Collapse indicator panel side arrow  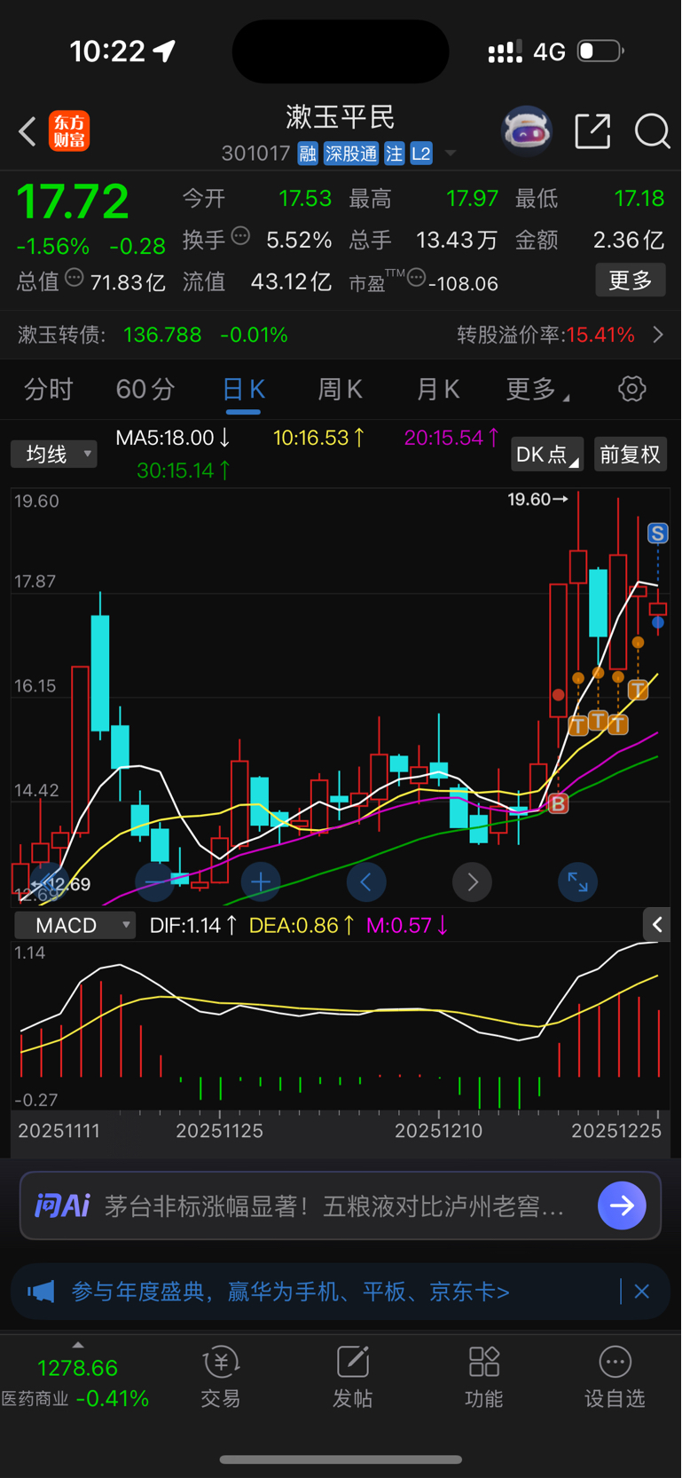pyautogui.click(x=657, y=925)
